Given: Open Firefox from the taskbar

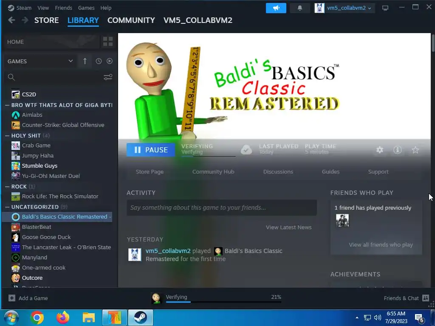Looking at the screenshot, I should tap(63, 318).
